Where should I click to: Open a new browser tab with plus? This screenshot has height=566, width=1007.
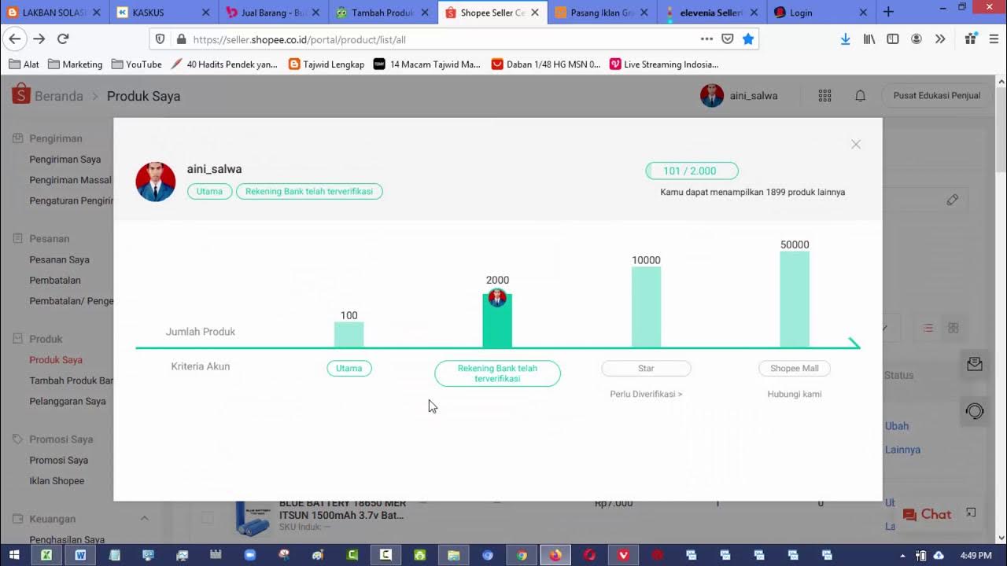click(x=888, y=12)
